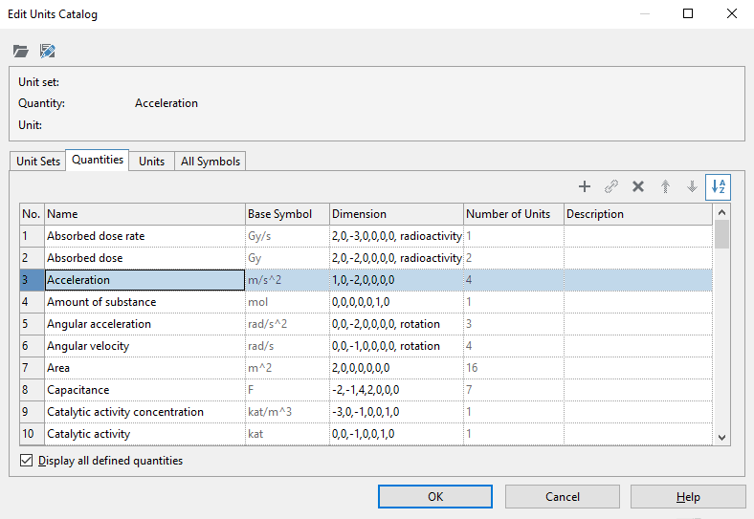Move selected row up with arrow icon
754x519 pixels.
pos(665,186)
